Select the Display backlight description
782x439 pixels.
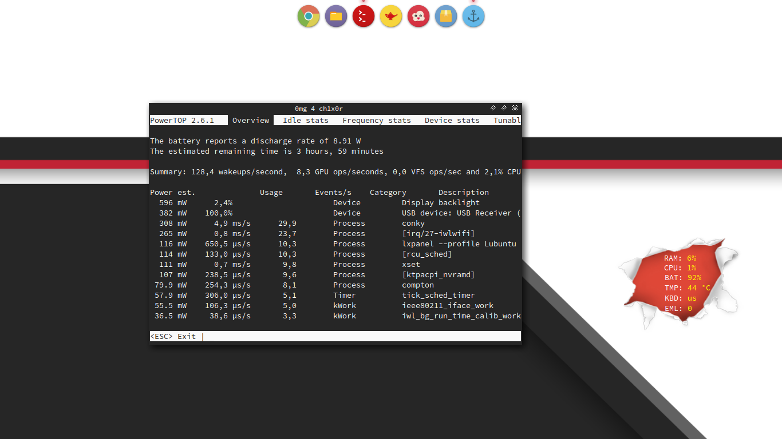pos(441,202)
